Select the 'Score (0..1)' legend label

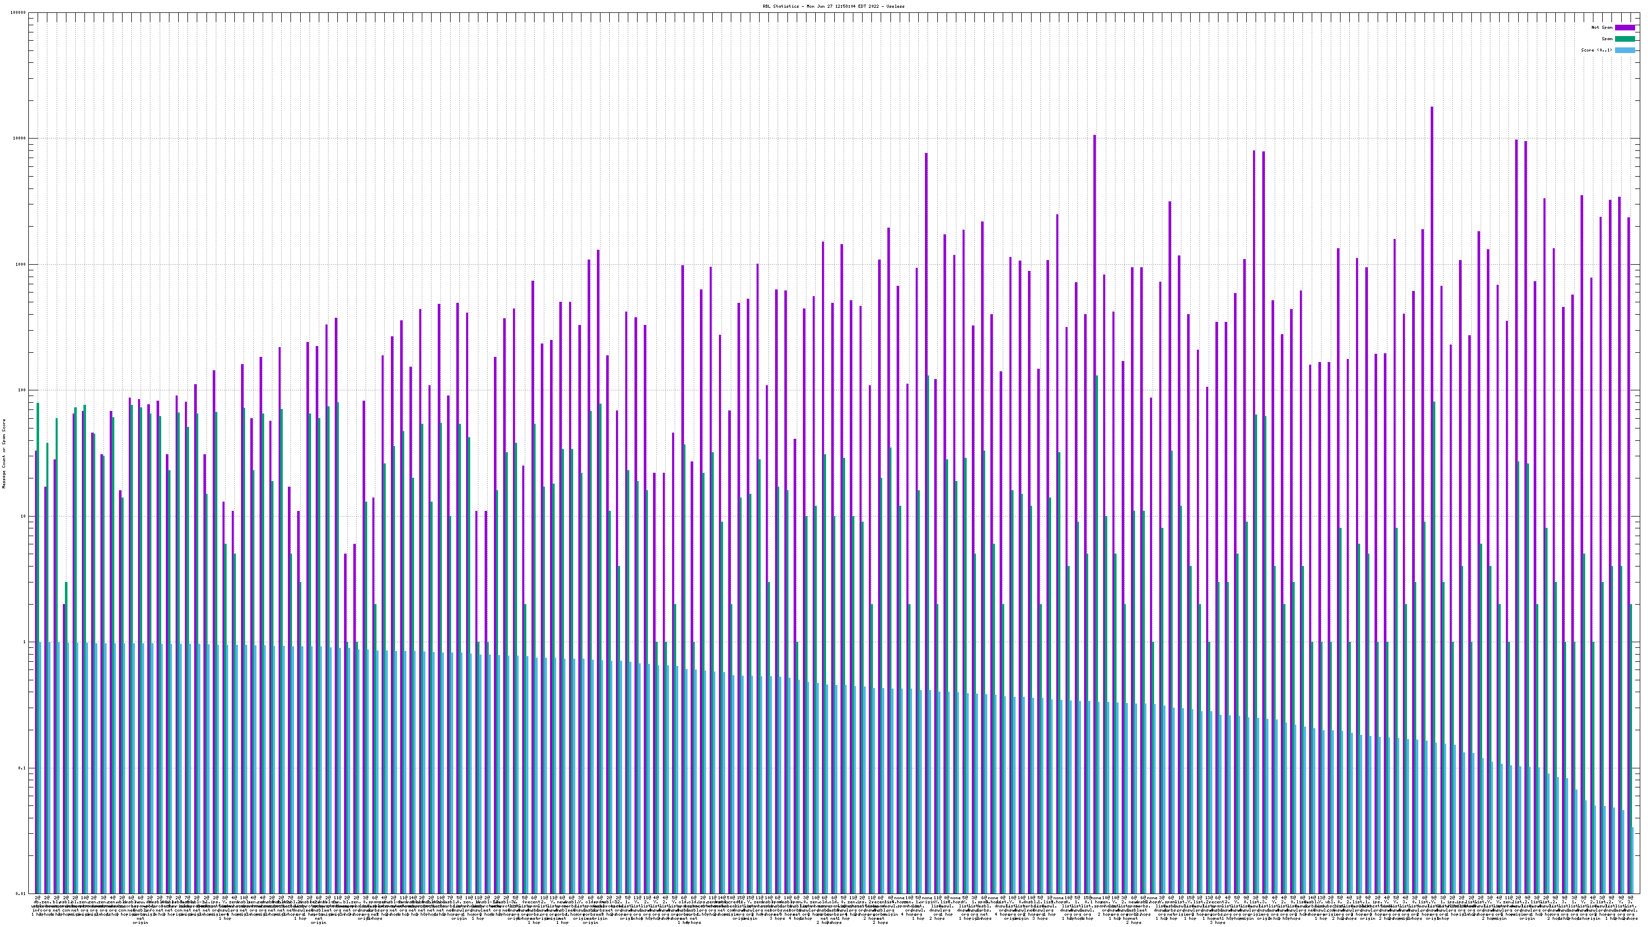[1597, 50]
